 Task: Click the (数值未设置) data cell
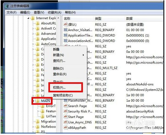click(x=135, y=24)
